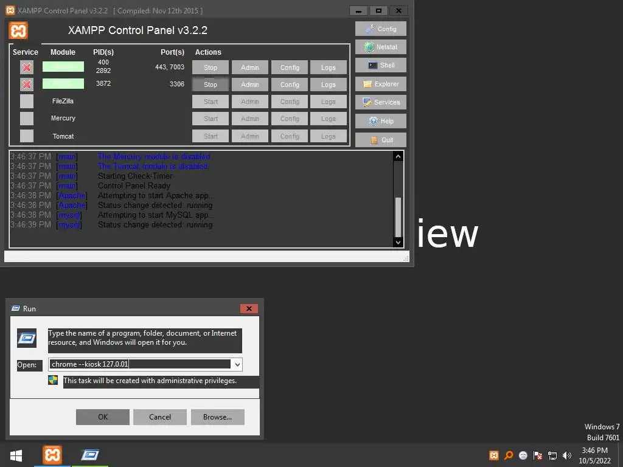This screenshot has width=623, height=467.
Task: View Logs for the Tomcat row
Action: (x=328, y=136)
